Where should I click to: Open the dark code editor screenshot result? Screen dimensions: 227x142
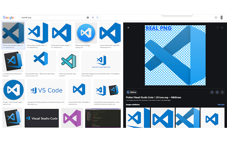point(103,118)
